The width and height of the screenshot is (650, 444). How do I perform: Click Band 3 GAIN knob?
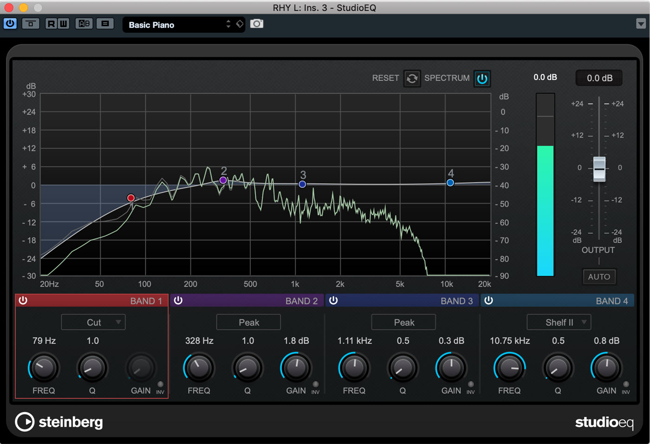(451, 368)
